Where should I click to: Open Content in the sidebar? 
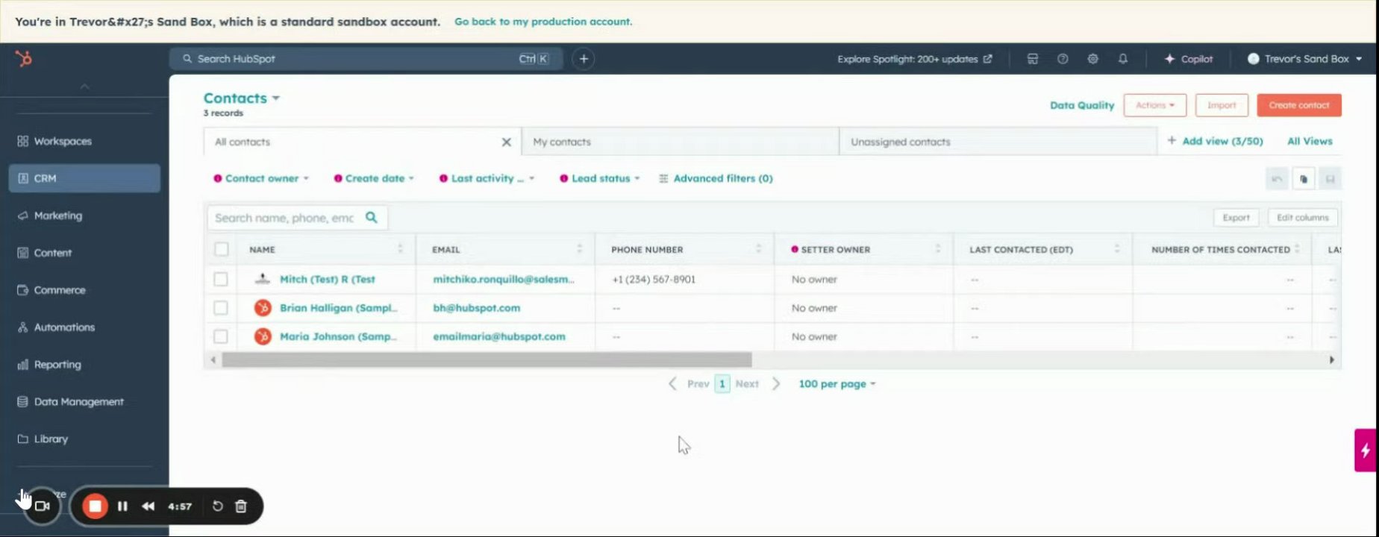click(x=84, y=253)
